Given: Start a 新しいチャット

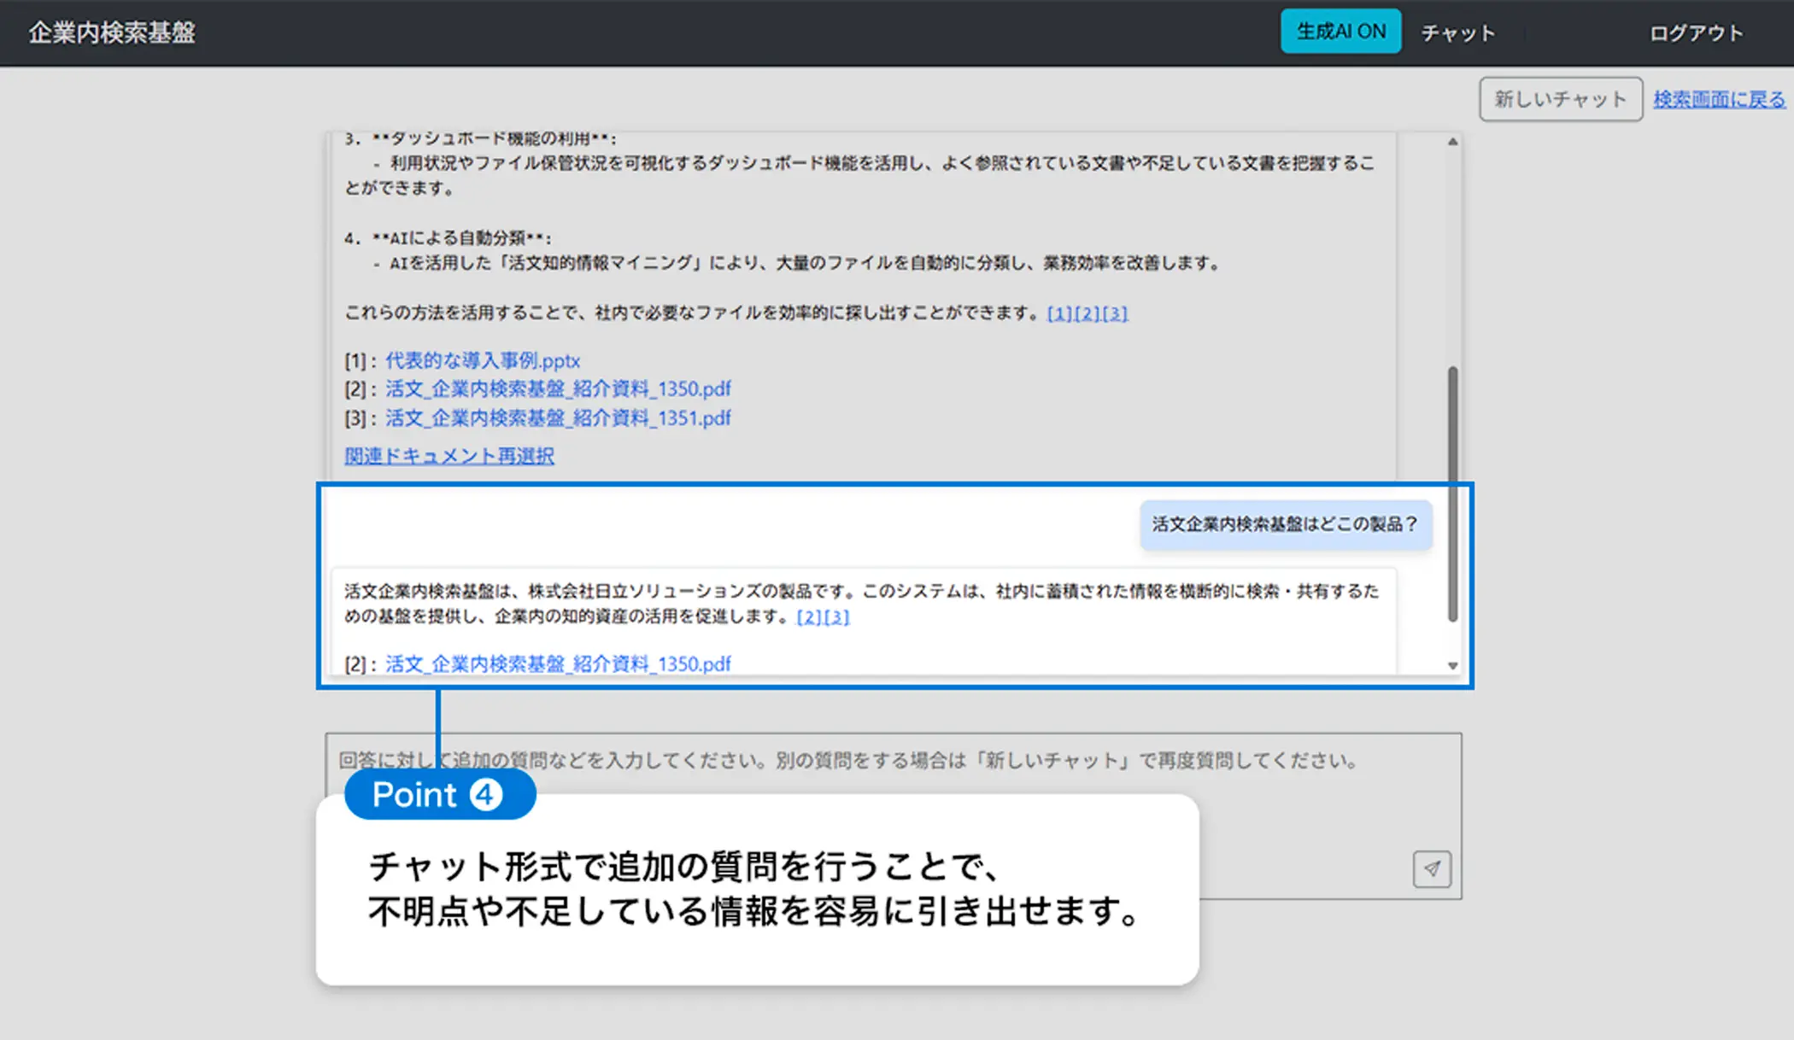Looking at the screenshot, I should tap(1560, 99).
